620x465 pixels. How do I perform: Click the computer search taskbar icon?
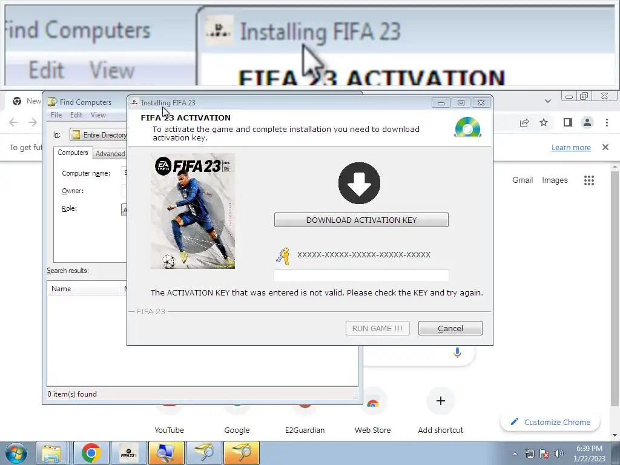coord(166,453)
